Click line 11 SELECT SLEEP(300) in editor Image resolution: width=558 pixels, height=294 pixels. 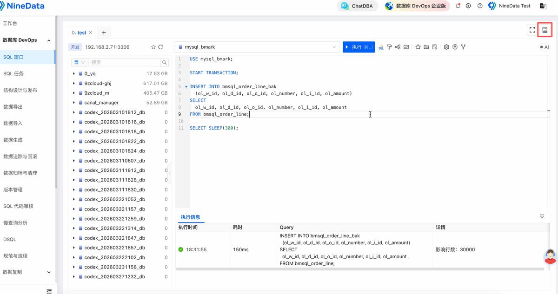click(x=214, y=128)
